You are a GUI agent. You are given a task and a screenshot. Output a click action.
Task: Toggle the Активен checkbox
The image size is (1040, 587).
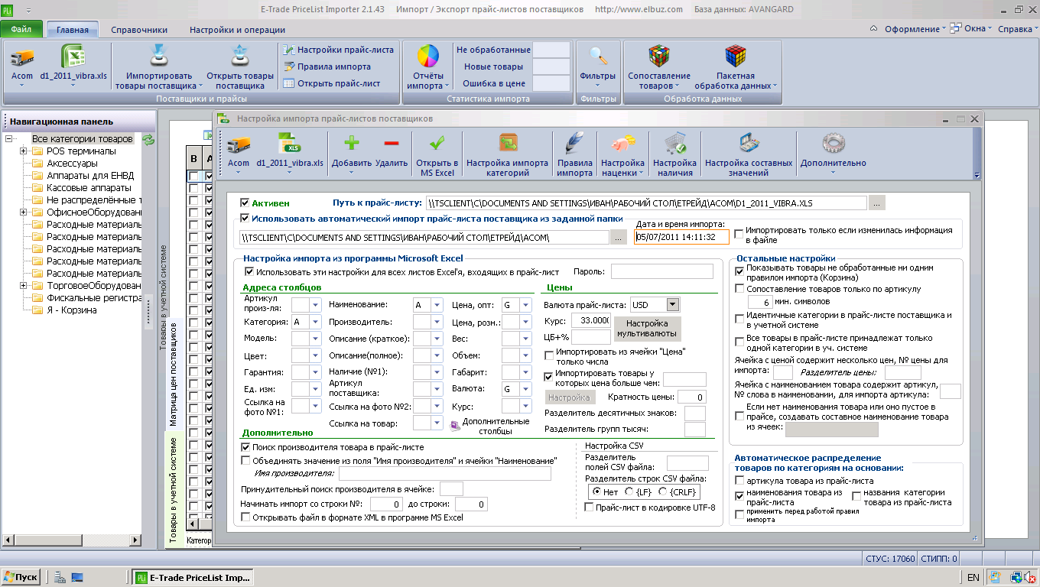coord(245,203)
